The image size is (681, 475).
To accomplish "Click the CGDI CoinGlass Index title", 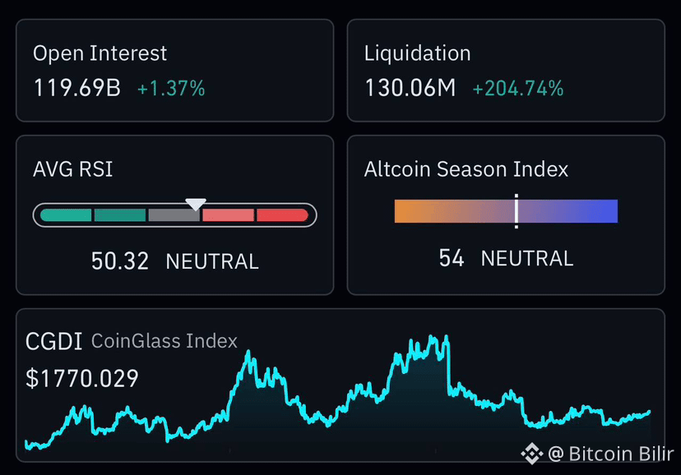I will pos(131,341).
